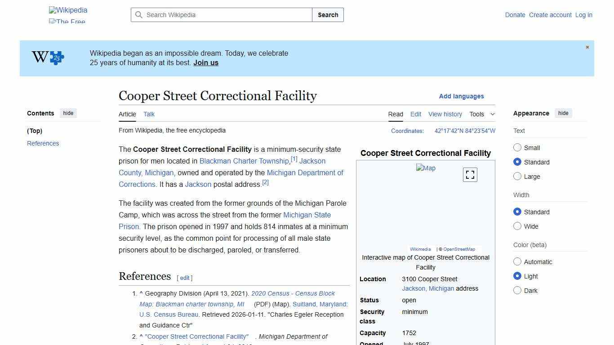614x345 pixels.
Task: Click the Donate link
Action: tap(515, 15)
